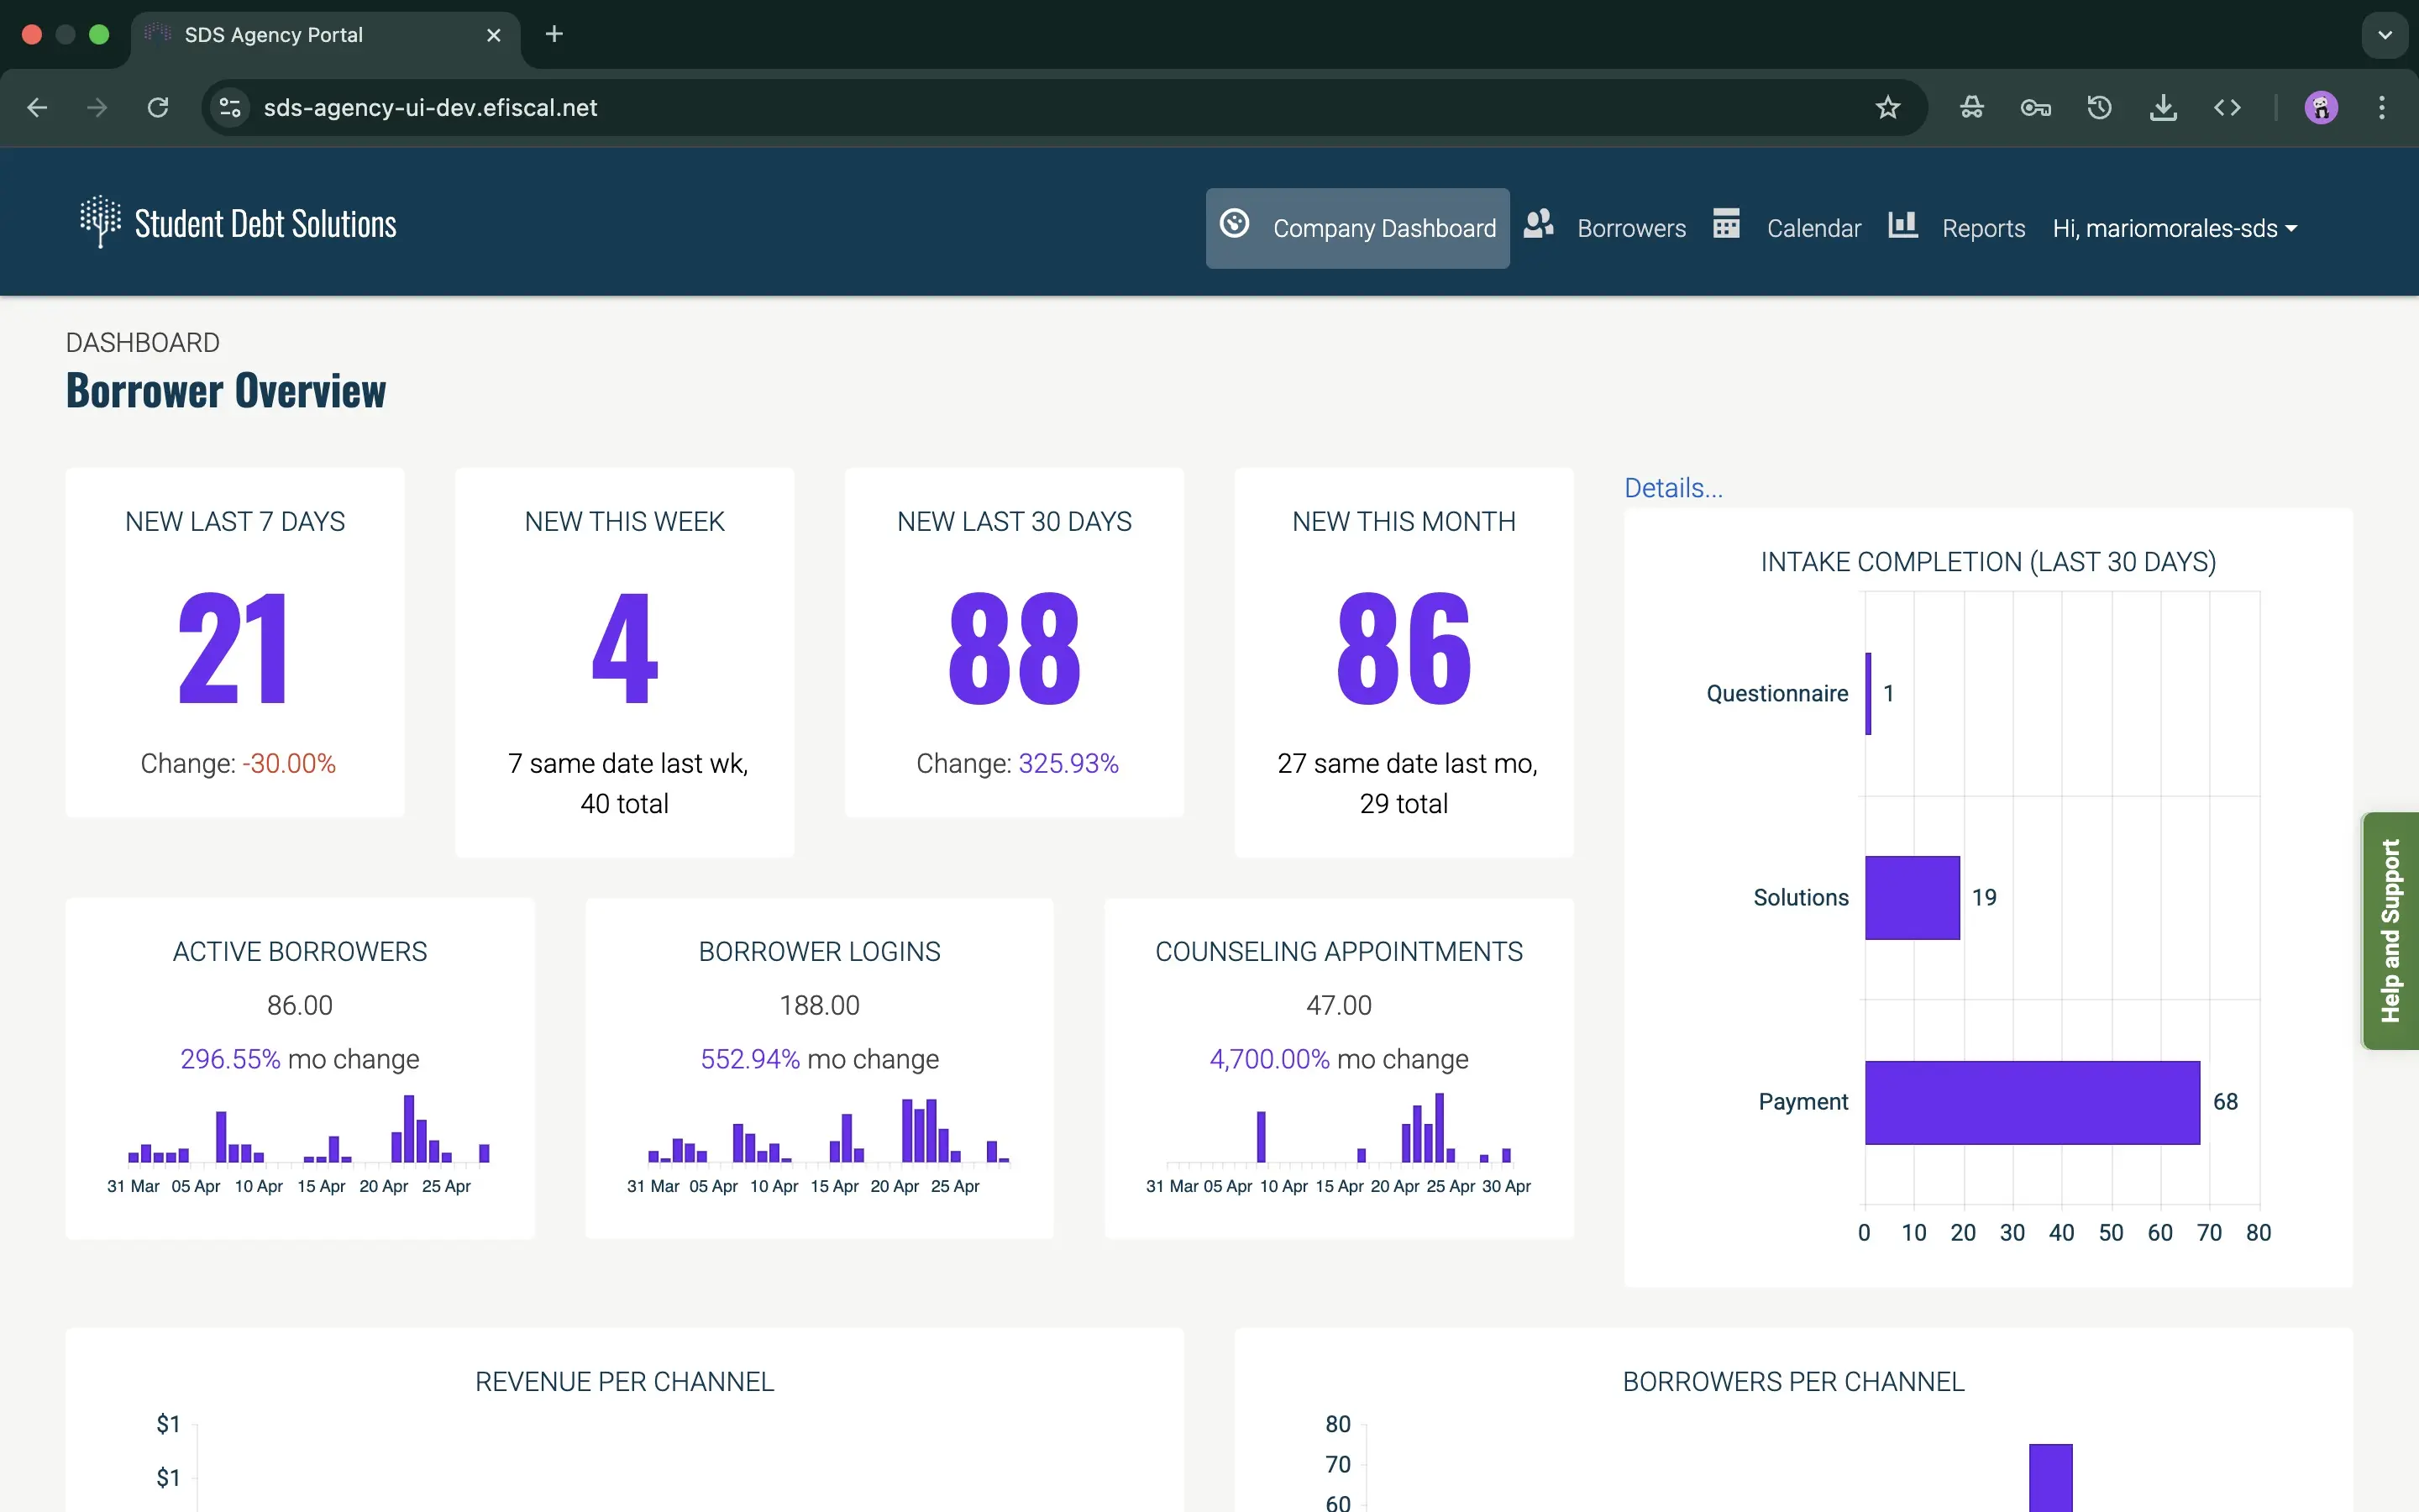Open the browser three-dot menu
The height and width of the screenshot is (1512, 2419).
[x=2382, y=108]
